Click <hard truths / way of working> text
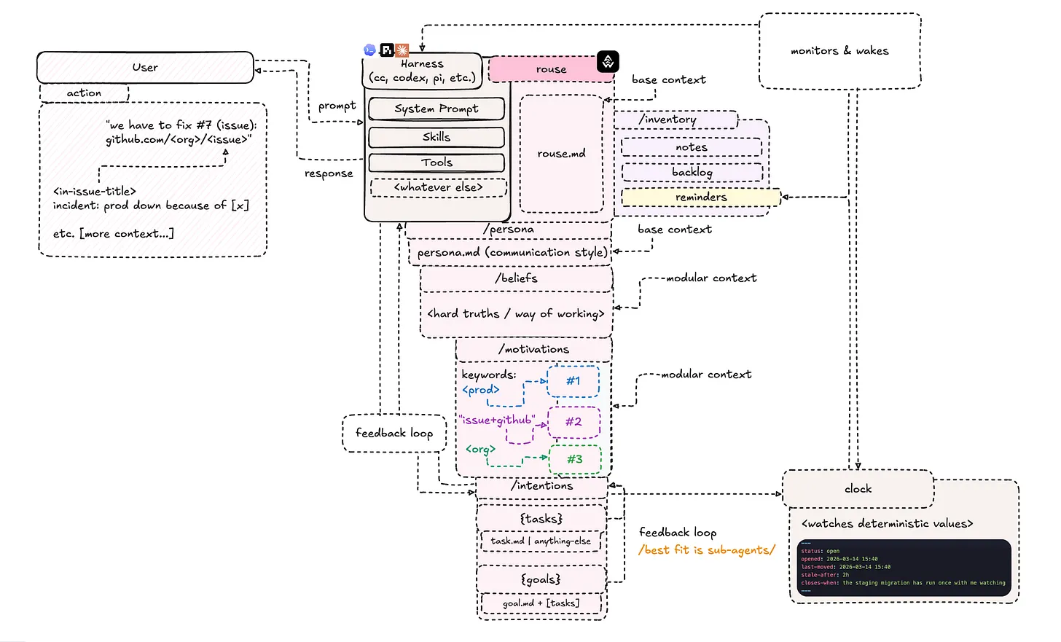 (x=515, y=314)
